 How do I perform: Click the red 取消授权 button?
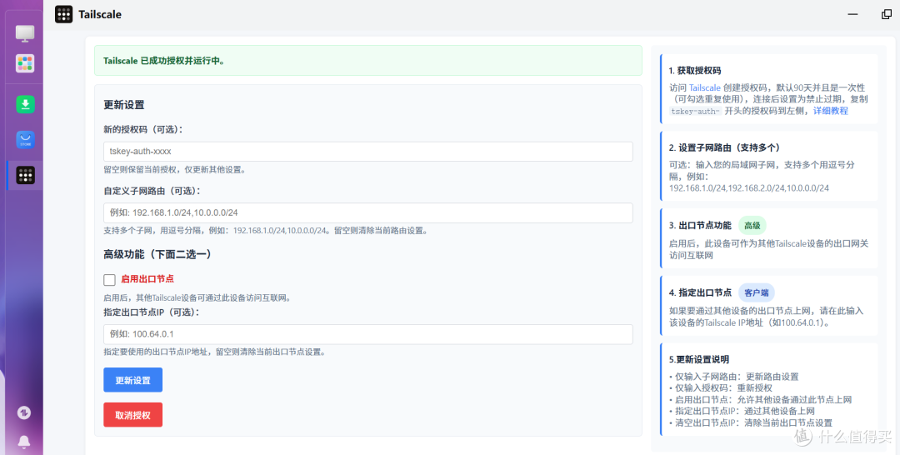coord(132,415)
